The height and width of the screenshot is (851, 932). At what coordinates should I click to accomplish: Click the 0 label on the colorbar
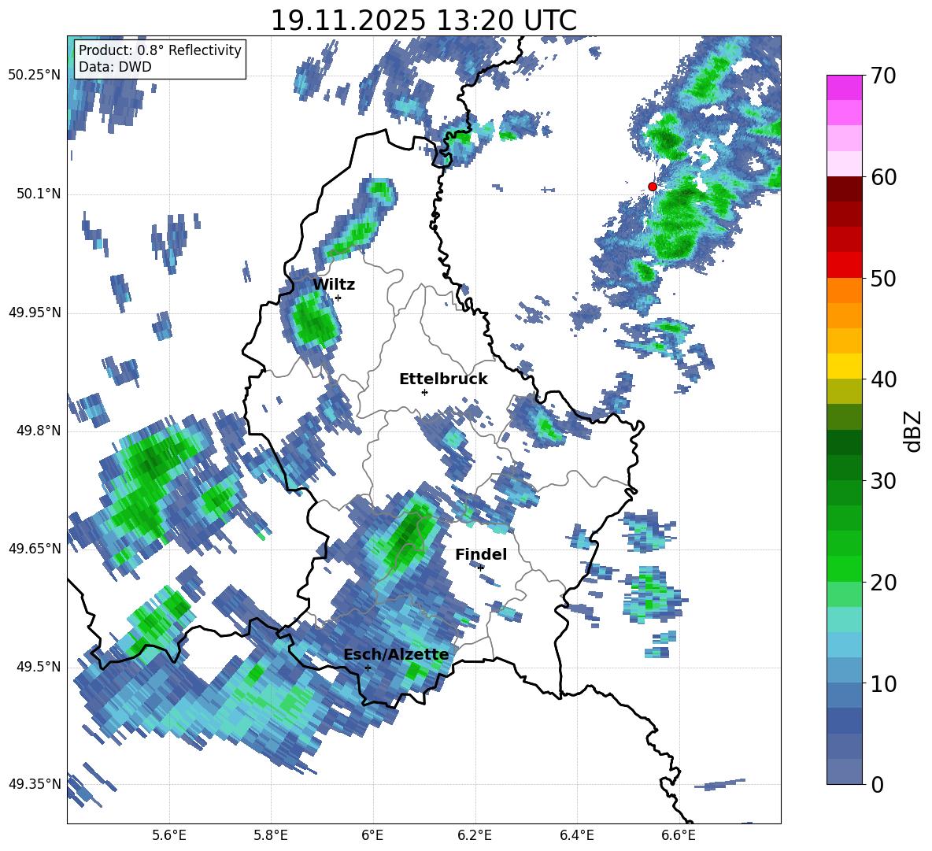coord(876,784)
